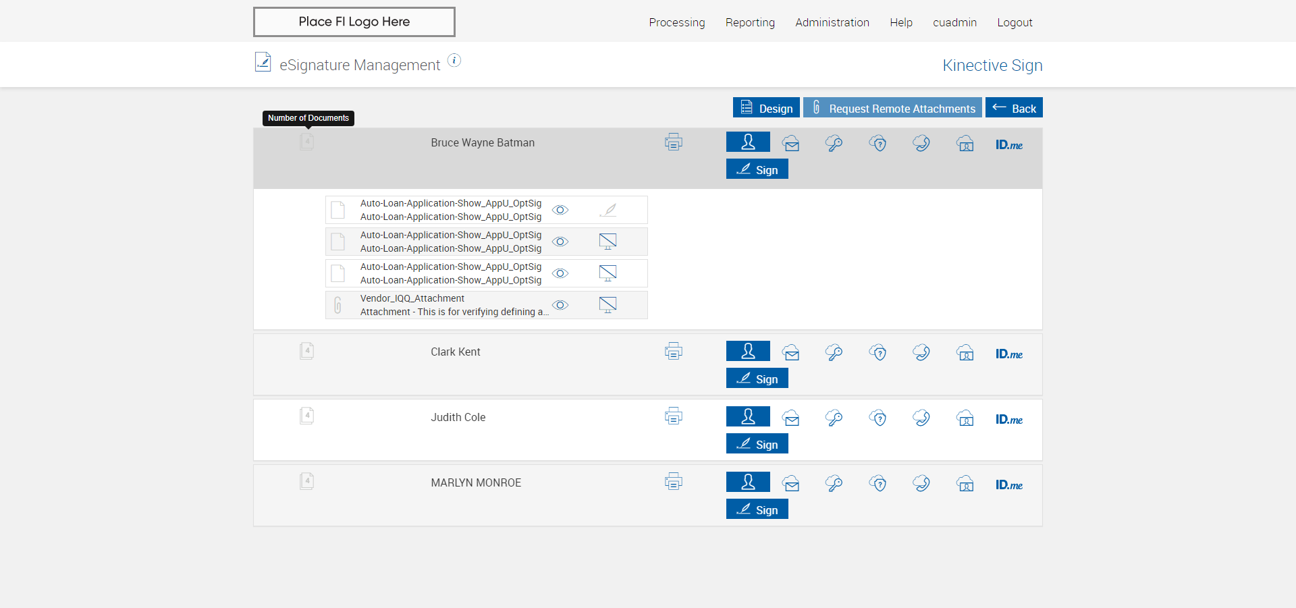View the Vendor_IQQ_Attachment with its eye icon

pyautogui.click(x=560, y=305)
